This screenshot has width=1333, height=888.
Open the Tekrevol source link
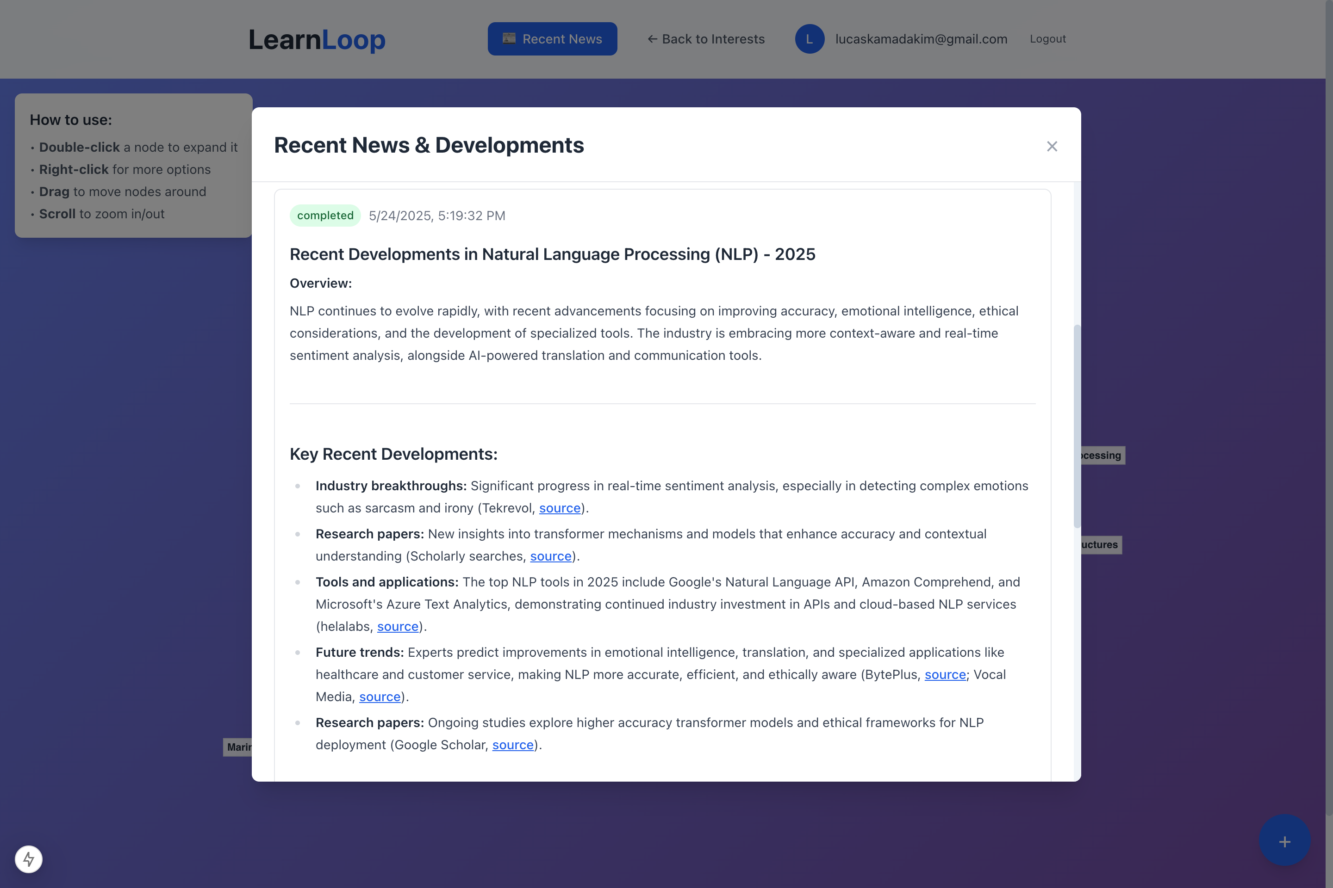560,508
